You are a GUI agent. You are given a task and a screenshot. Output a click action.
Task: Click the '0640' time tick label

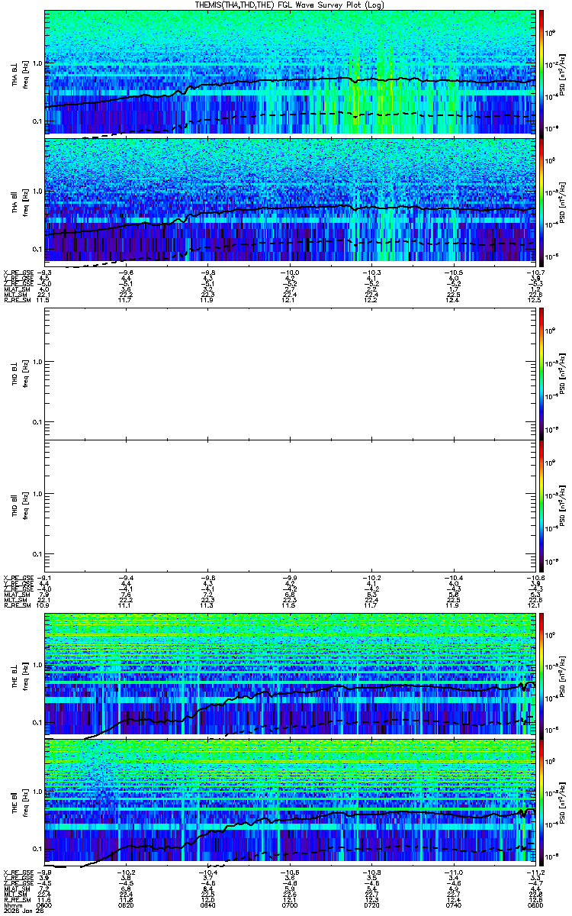pos(208,904)
